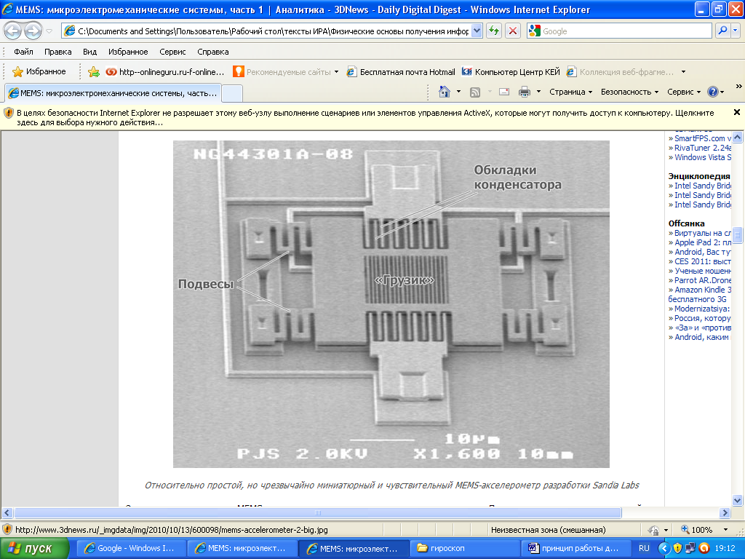Screen dimensions: 745x559
Task: Open http--onlineguru.ru-f-online favorite link
Action: [x=164, y=72]
